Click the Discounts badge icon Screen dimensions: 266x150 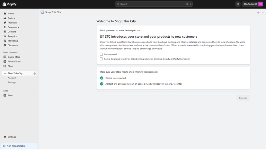(5, 45)
